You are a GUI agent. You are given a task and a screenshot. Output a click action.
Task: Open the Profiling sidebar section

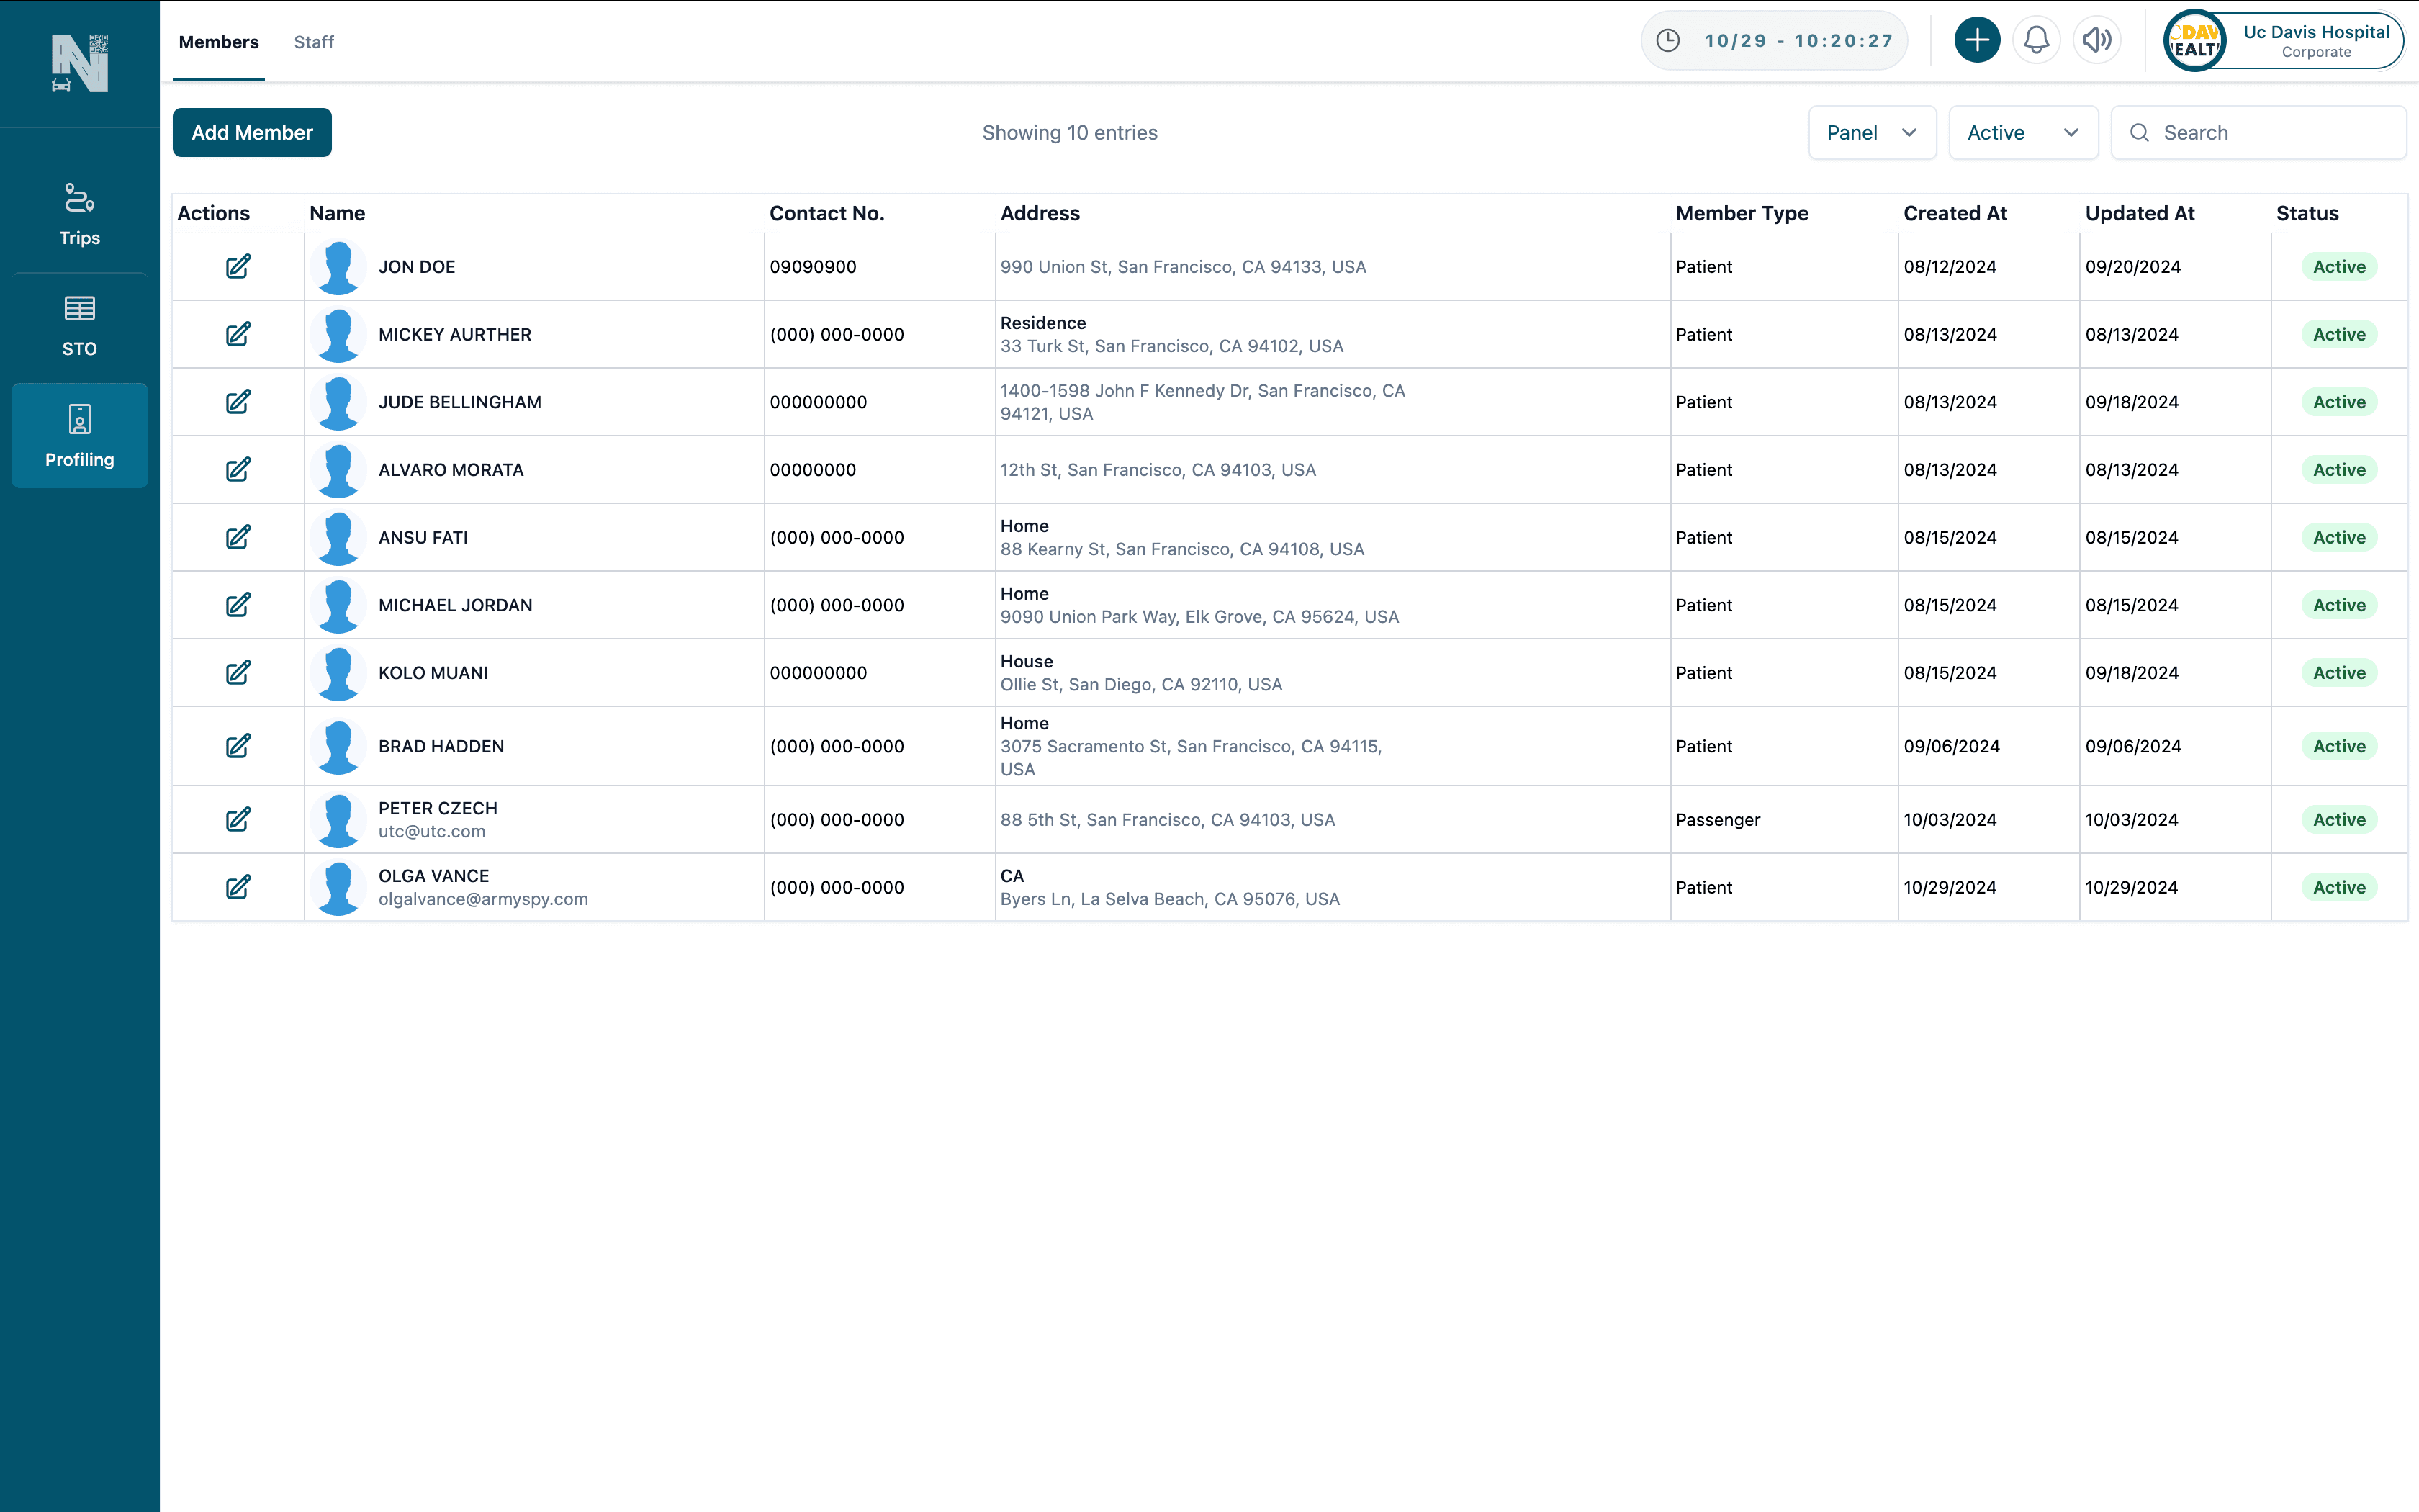79,435
